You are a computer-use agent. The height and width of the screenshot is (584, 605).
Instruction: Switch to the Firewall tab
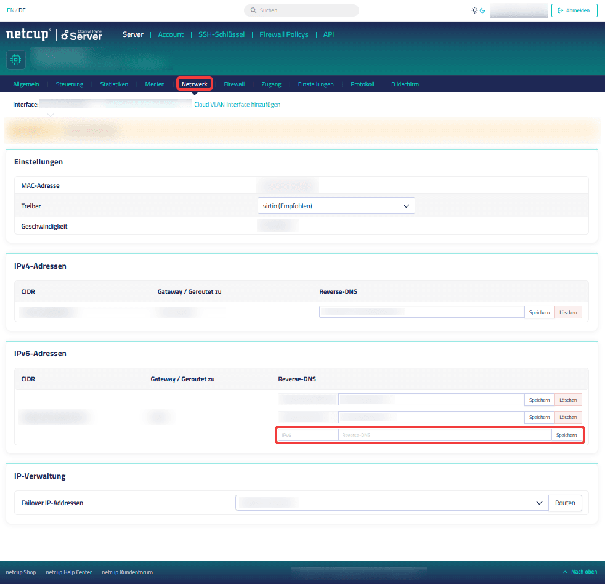pyautogui.click(x=234, y=84)
